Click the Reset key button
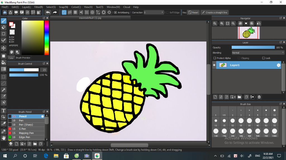 click(193, 12)
